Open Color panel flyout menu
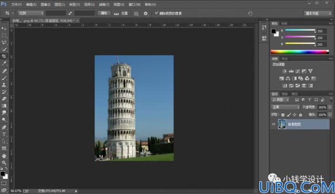 (x=331, y=23)
